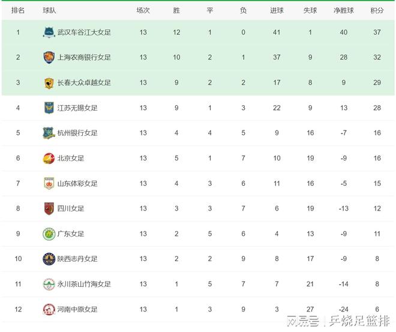
Task: Click the 四川女足 red badge
Action: click(49, 209)
